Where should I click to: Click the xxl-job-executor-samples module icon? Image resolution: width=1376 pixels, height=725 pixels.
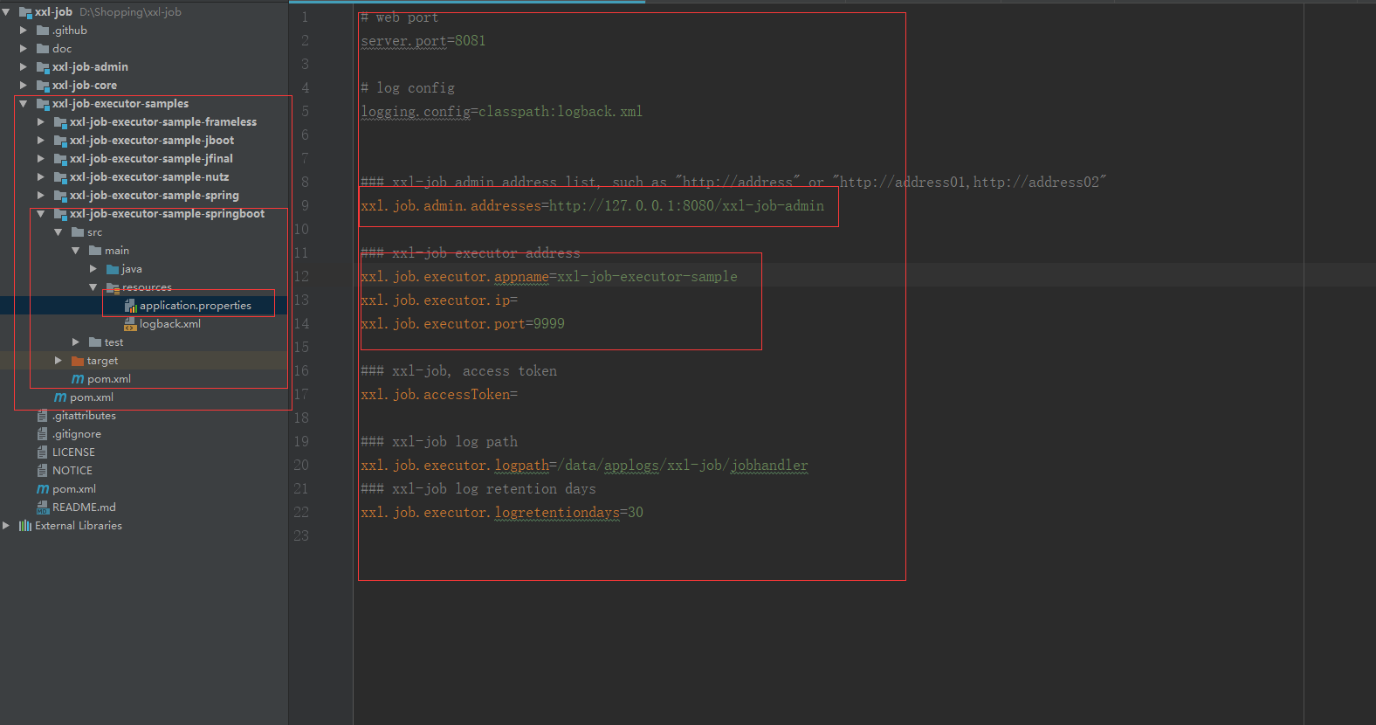(43, 104)
